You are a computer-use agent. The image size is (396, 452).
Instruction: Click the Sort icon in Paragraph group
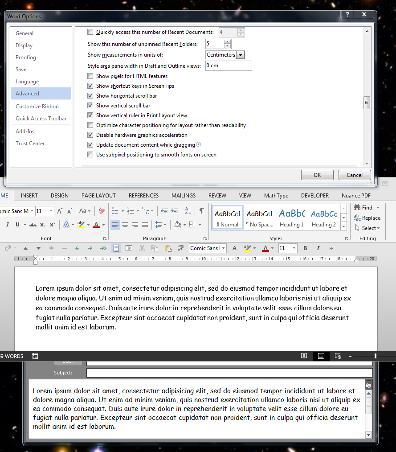click(187, 210)
